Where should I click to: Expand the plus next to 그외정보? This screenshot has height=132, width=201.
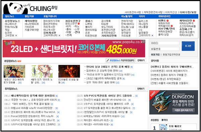(x=16, y=35)
